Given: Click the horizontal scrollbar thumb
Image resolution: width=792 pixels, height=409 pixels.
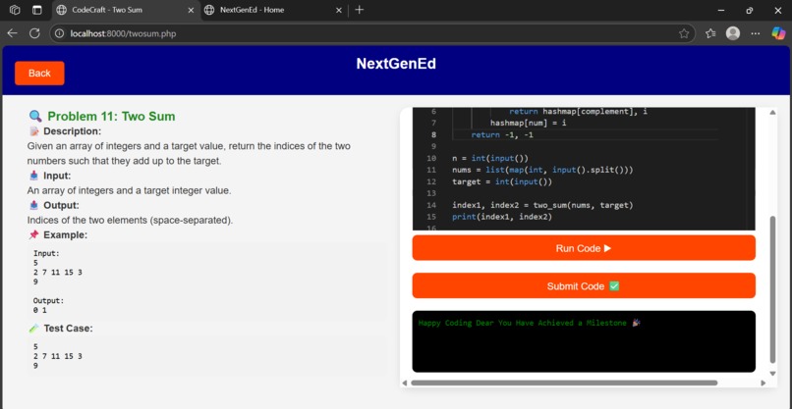Looking at the screenshot, I should 564,383.
